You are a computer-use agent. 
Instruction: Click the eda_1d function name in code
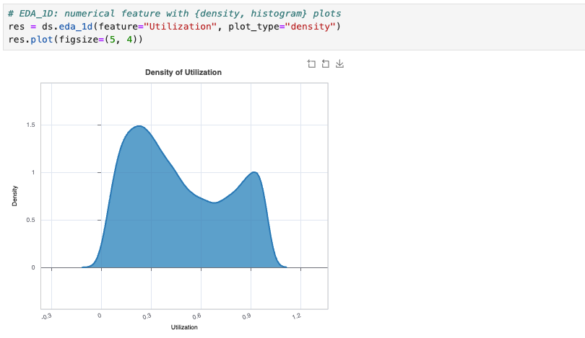[x=76, y=27]
